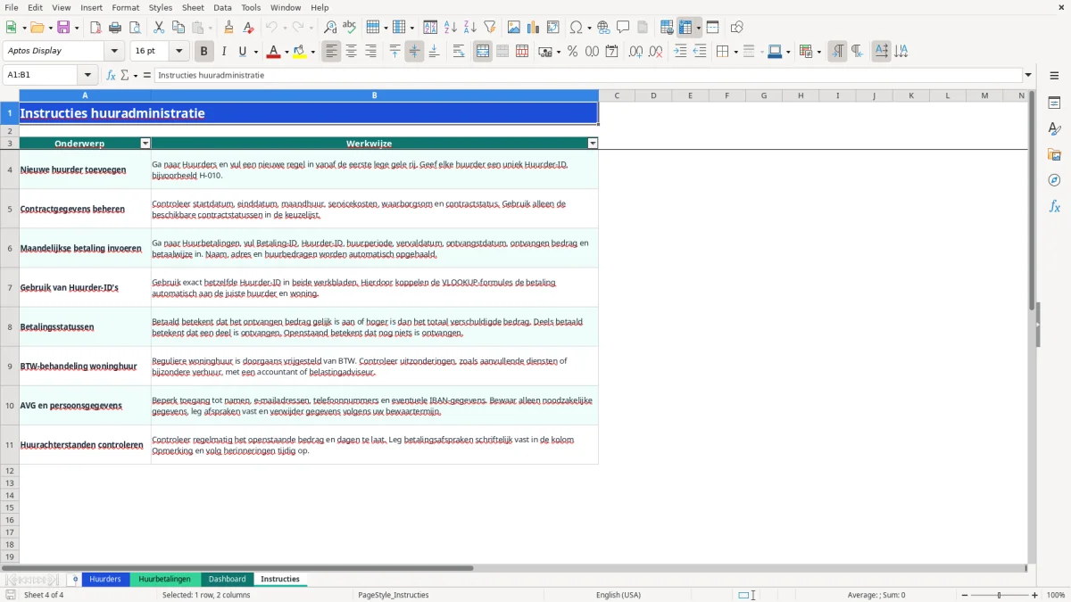Export directly as PDF

point(95,28)
